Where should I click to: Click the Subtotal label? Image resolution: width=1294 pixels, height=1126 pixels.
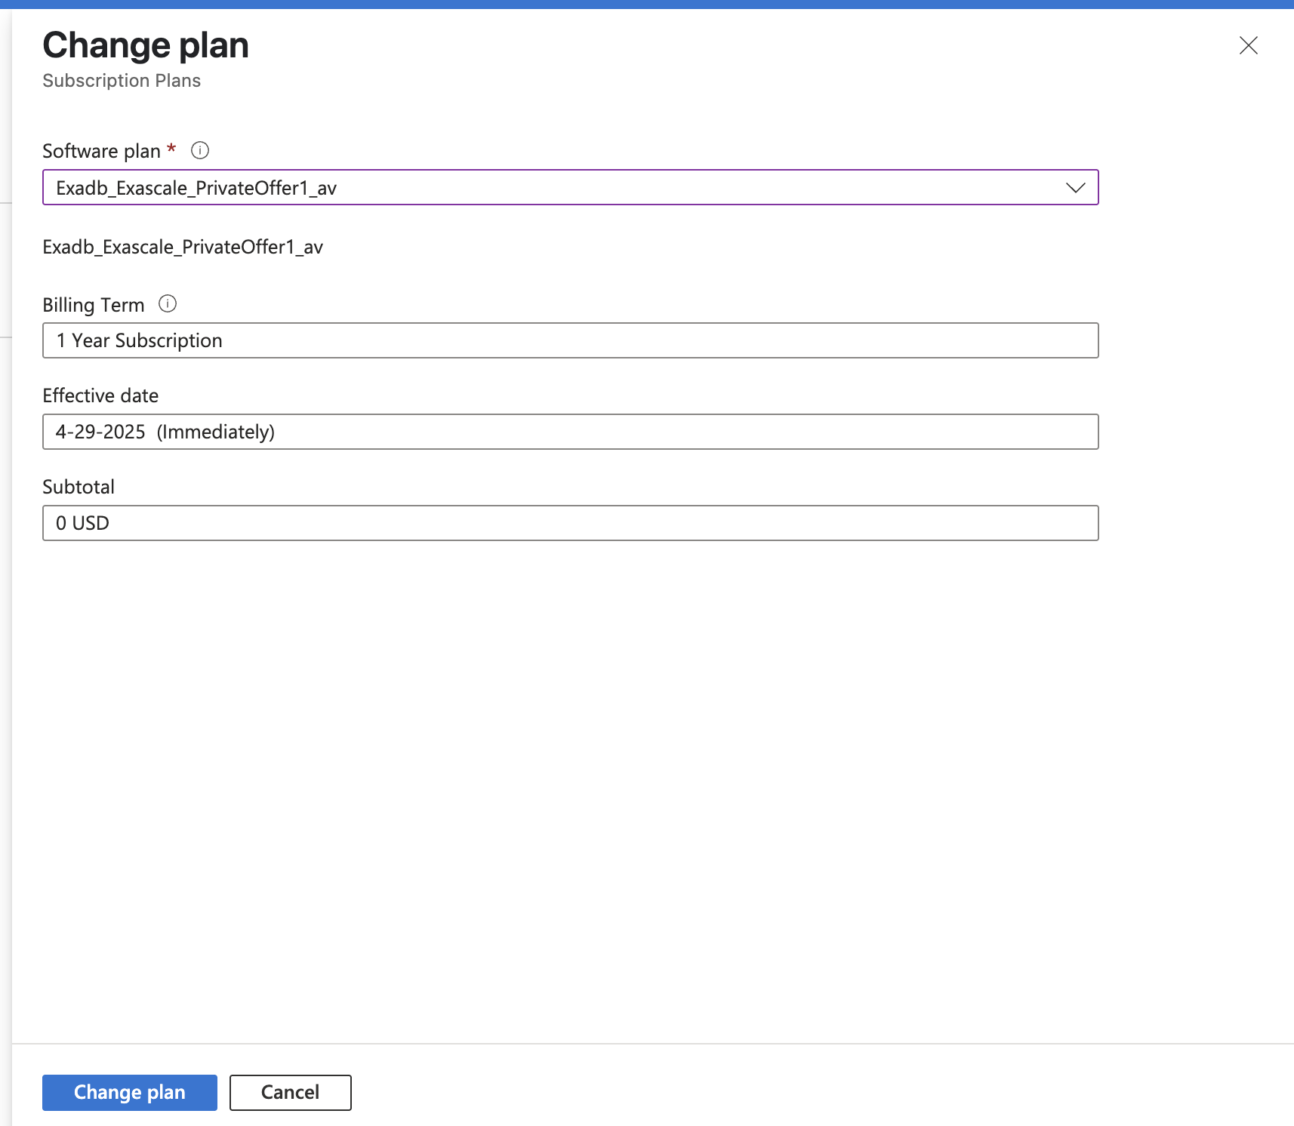pos(79,488)
